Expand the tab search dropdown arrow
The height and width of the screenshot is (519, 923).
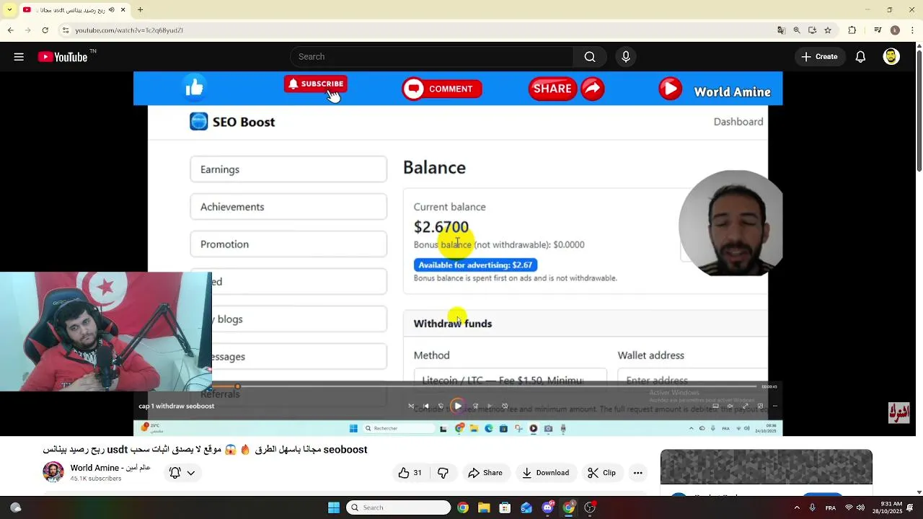[x=9, y=9]
